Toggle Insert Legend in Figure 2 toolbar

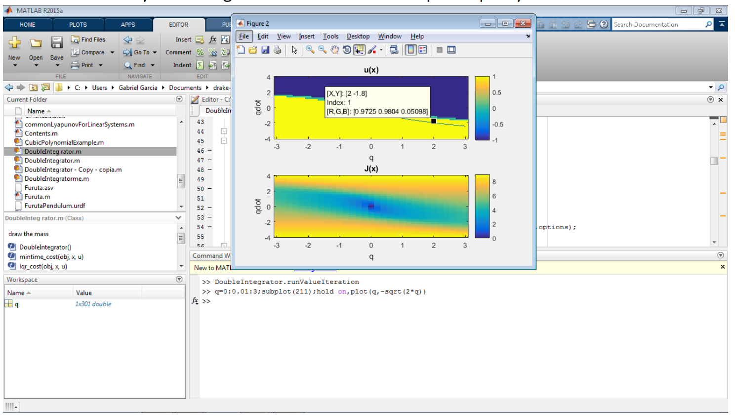423,50
